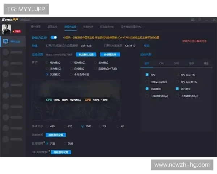Open the 实验室(Beta) tab

(107, 26)
